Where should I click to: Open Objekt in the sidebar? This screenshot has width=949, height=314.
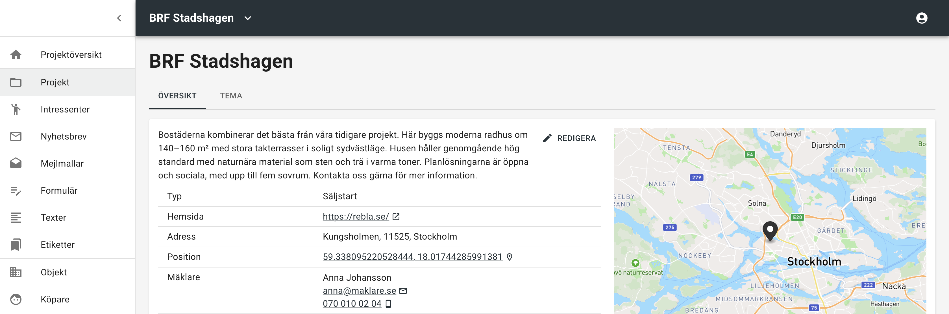click(x=68, y=273)
